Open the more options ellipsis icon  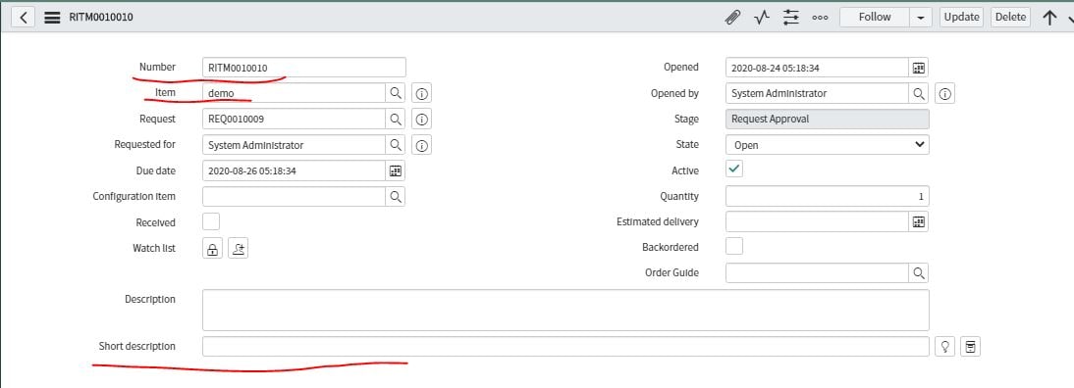click(x=820, y=18)
